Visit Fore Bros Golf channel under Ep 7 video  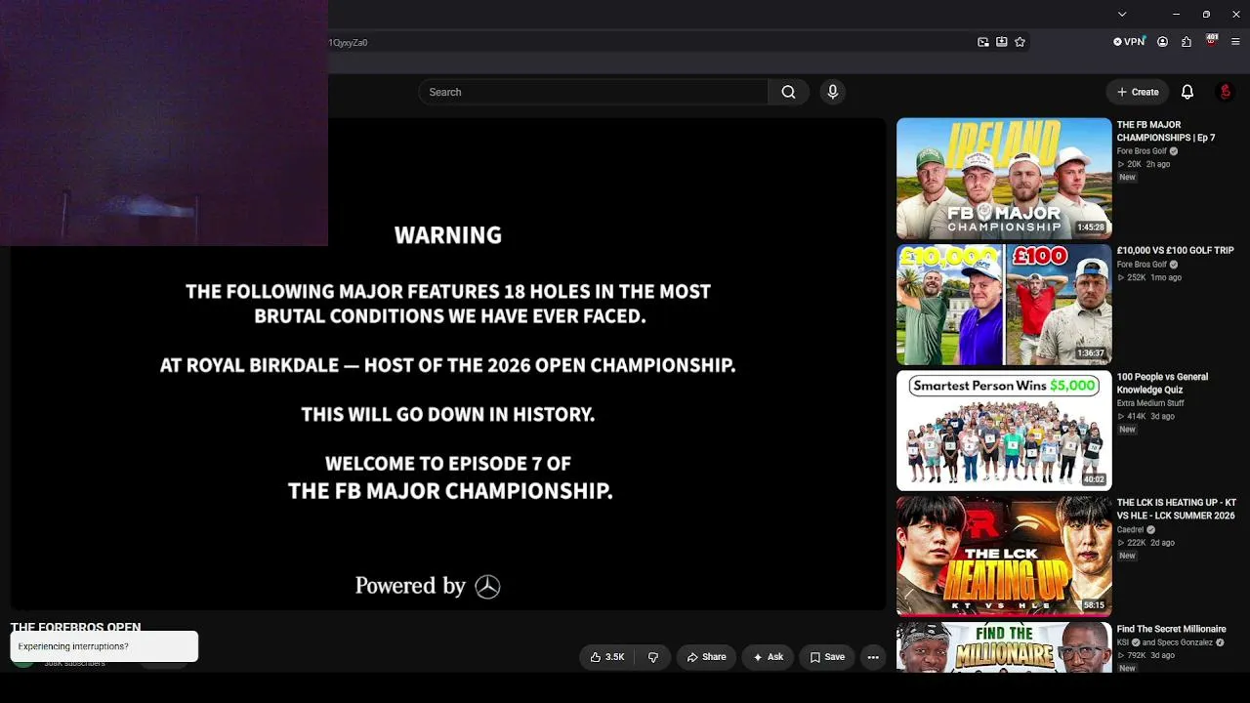tap(1142, 151)
